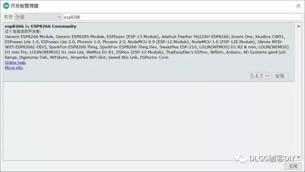This screenshot has height=172, width=305.
Task: Select the bold esp8266 package name
Action: 14,26
